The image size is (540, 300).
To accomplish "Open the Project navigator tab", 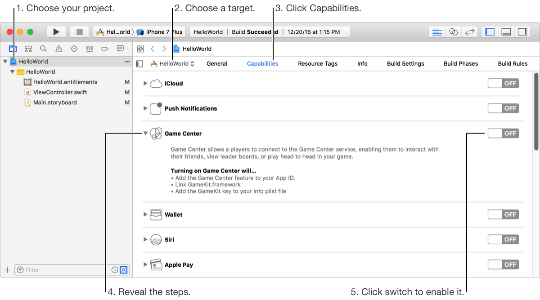I will (x=13, y=49).
